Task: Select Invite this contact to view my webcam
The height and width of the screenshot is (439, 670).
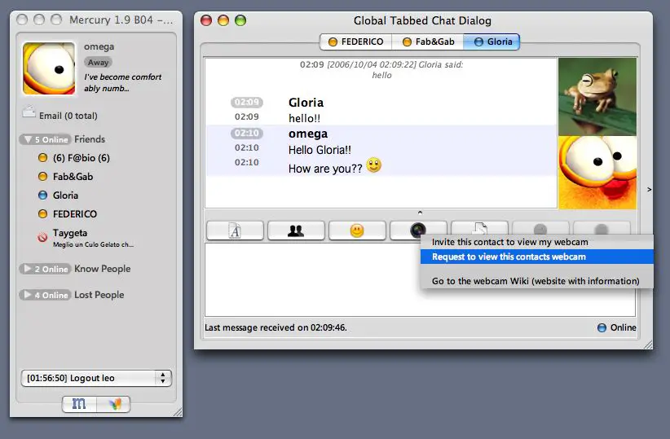Action: point(509,242)
